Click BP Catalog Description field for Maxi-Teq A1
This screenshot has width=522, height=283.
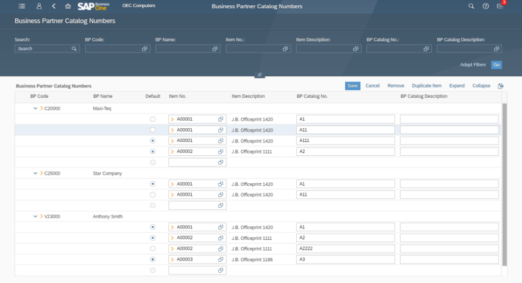click(449, 119)
